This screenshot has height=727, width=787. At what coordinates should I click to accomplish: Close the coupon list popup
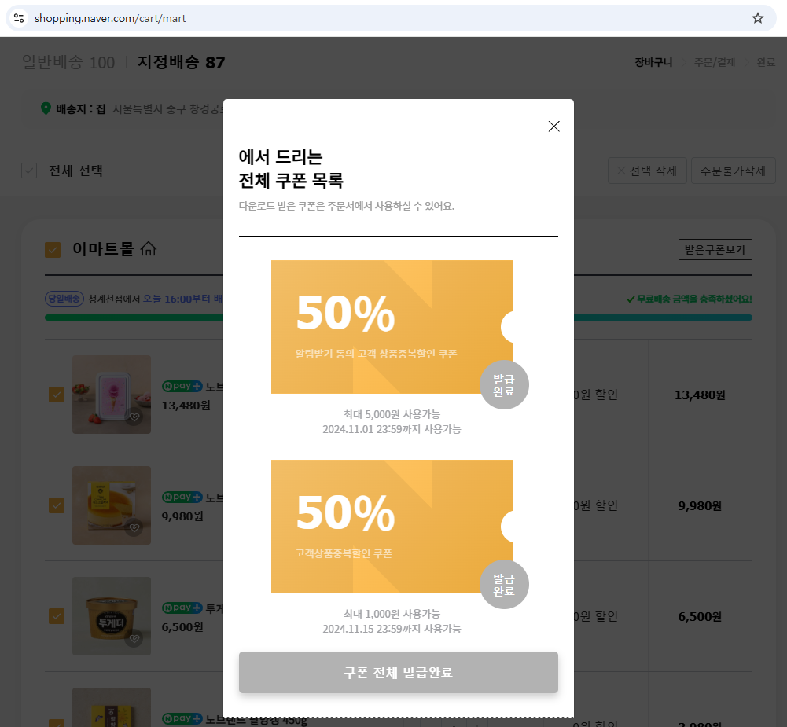pyautogui.click(x=553, y=126)
